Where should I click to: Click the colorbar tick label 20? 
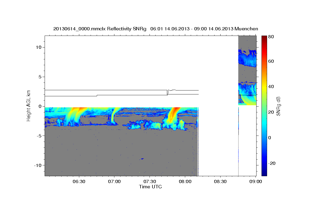[x=271, y=112]
